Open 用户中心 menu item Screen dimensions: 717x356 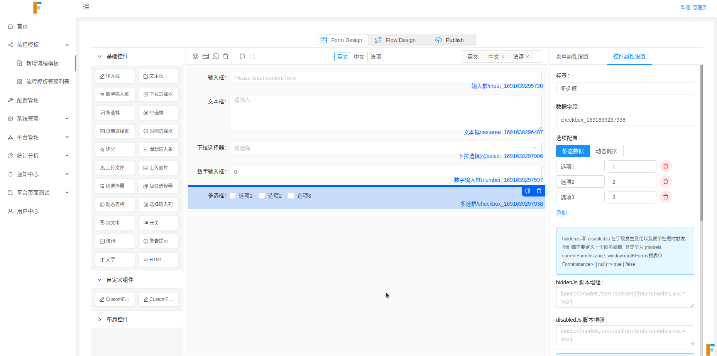click(38, 211)
